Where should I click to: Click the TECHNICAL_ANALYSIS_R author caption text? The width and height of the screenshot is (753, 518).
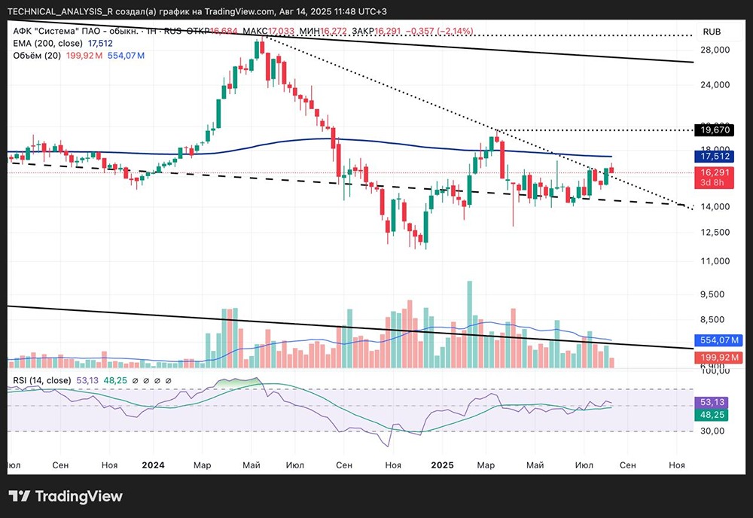pyautogui.click(x=60, y=11)
